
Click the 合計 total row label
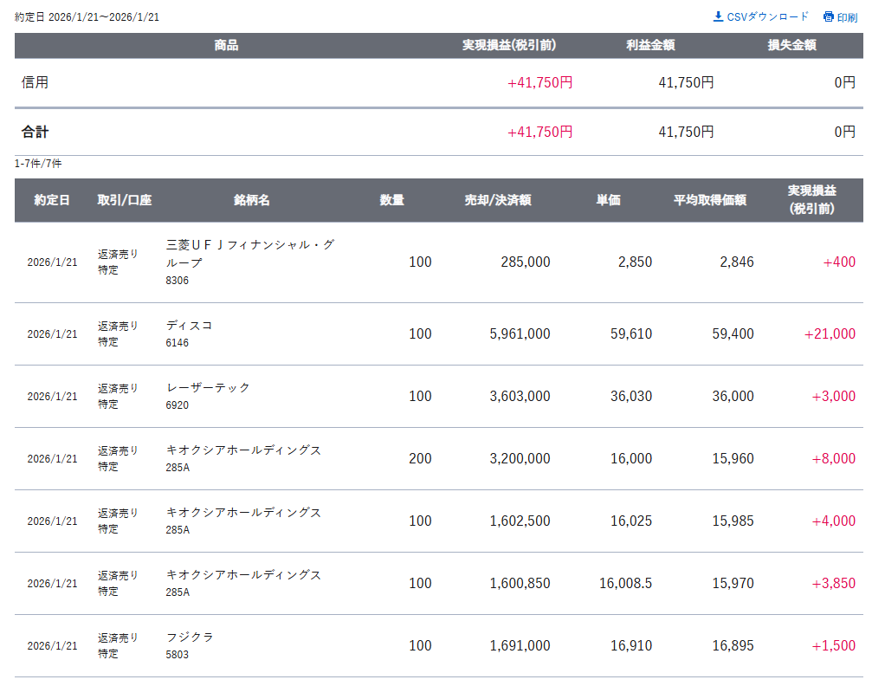pyautogui.click(x=35, y=132)
